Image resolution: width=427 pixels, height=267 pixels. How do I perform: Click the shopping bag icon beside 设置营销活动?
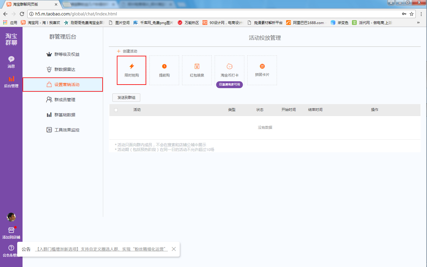point(49,85)
